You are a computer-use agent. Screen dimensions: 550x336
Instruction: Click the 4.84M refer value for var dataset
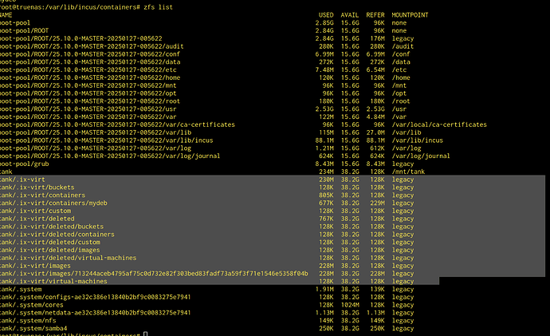[x=375, y=117]
